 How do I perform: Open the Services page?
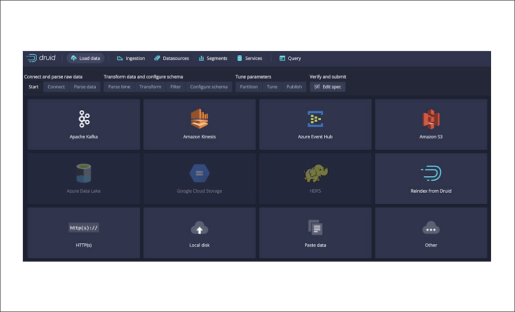[x=249, y=58]
